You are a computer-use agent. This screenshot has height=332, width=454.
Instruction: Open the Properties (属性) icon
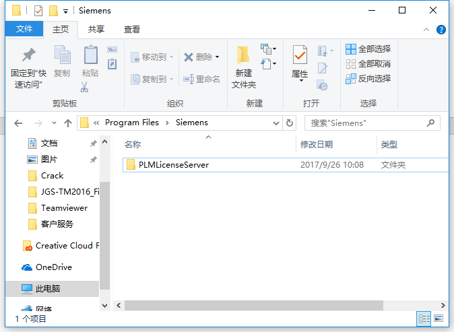point(300,55)
